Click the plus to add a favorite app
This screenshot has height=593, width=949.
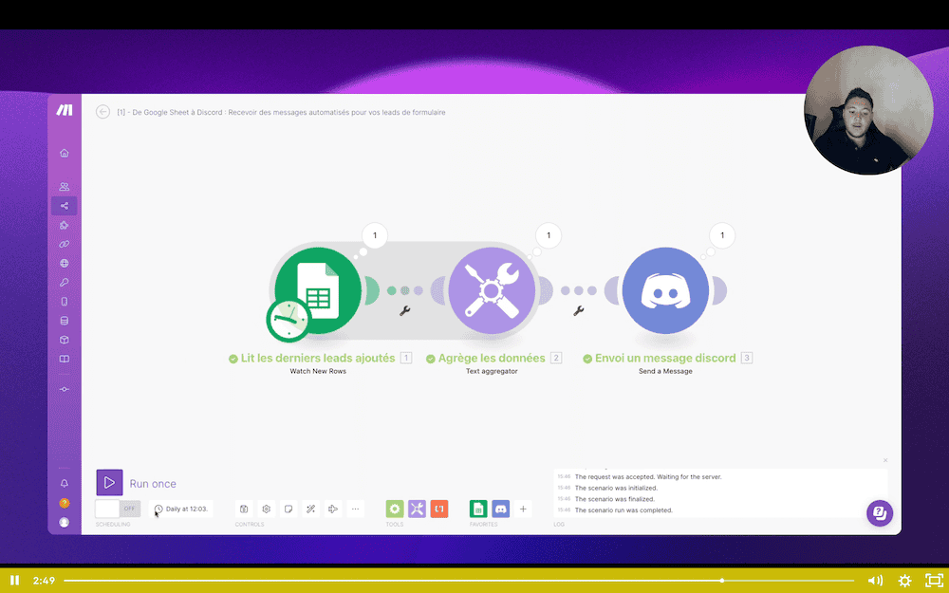(523, 509)
